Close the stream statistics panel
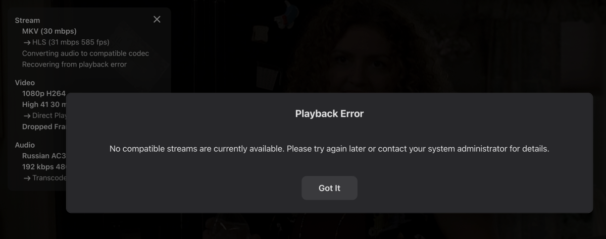606x239 pixels. click(157, 19)
